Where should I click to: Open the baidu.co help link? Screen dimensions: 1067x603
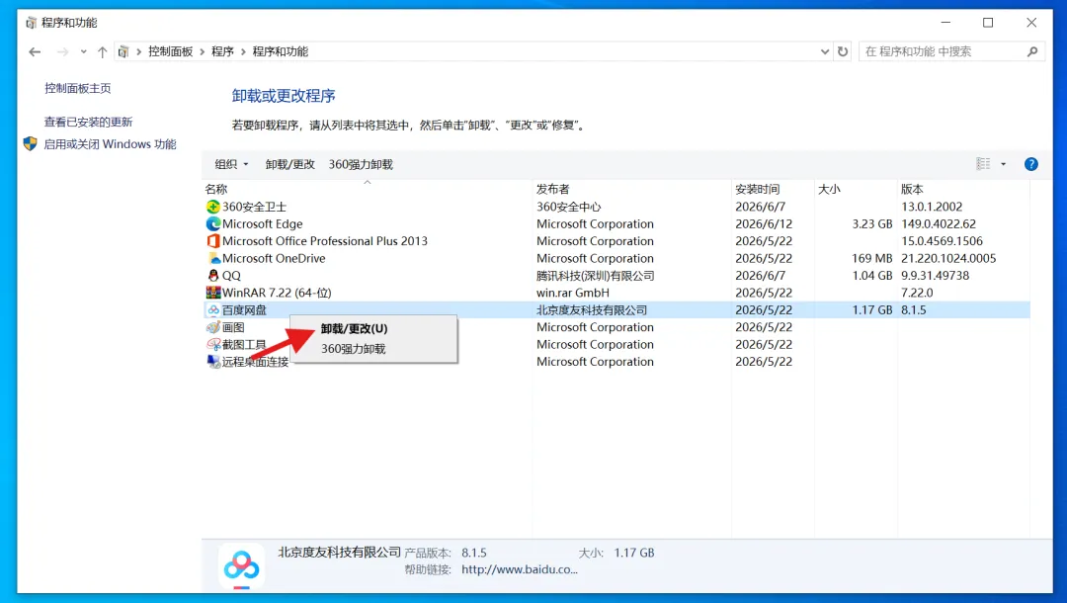[x=520, y=569]
